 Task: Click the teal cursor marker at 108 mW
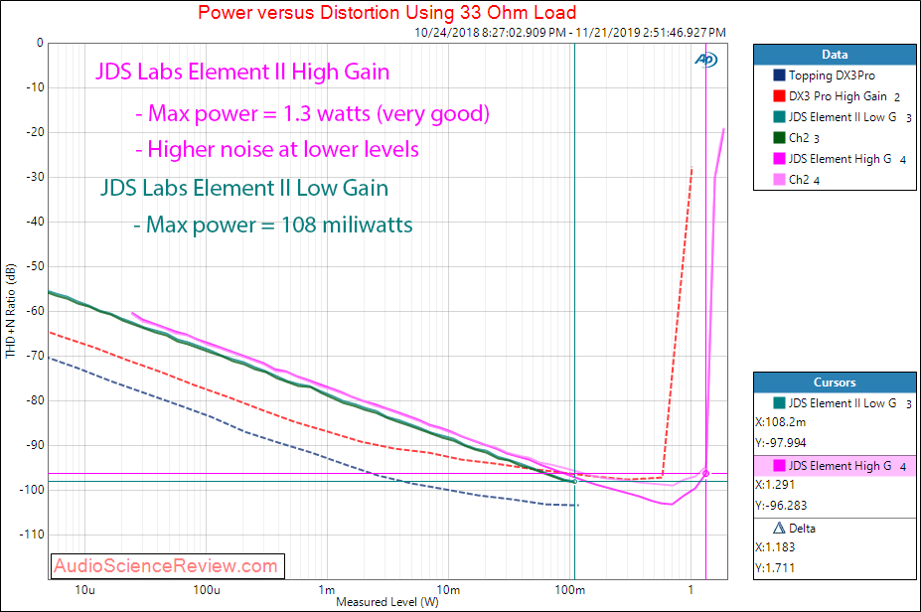(x=574, y=482)
